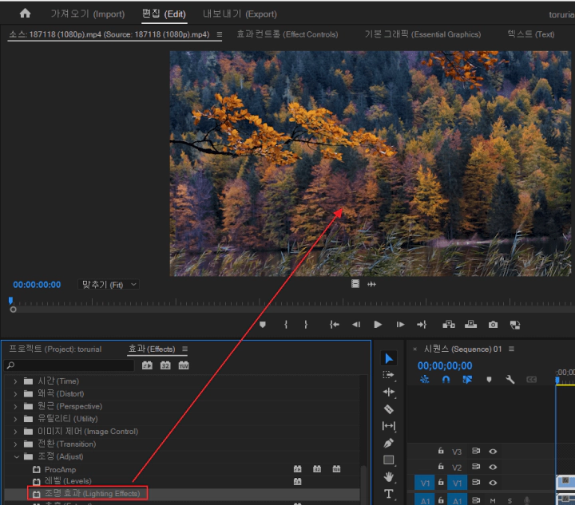This screenshot has height=505, width=575.
Task: Click the Drag Audio Only waveform icon
Action: 371,284
